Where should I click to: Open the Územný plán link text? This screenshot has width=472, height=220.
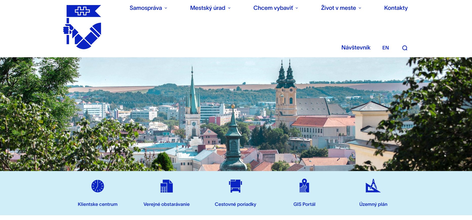(x=373, y=204)
